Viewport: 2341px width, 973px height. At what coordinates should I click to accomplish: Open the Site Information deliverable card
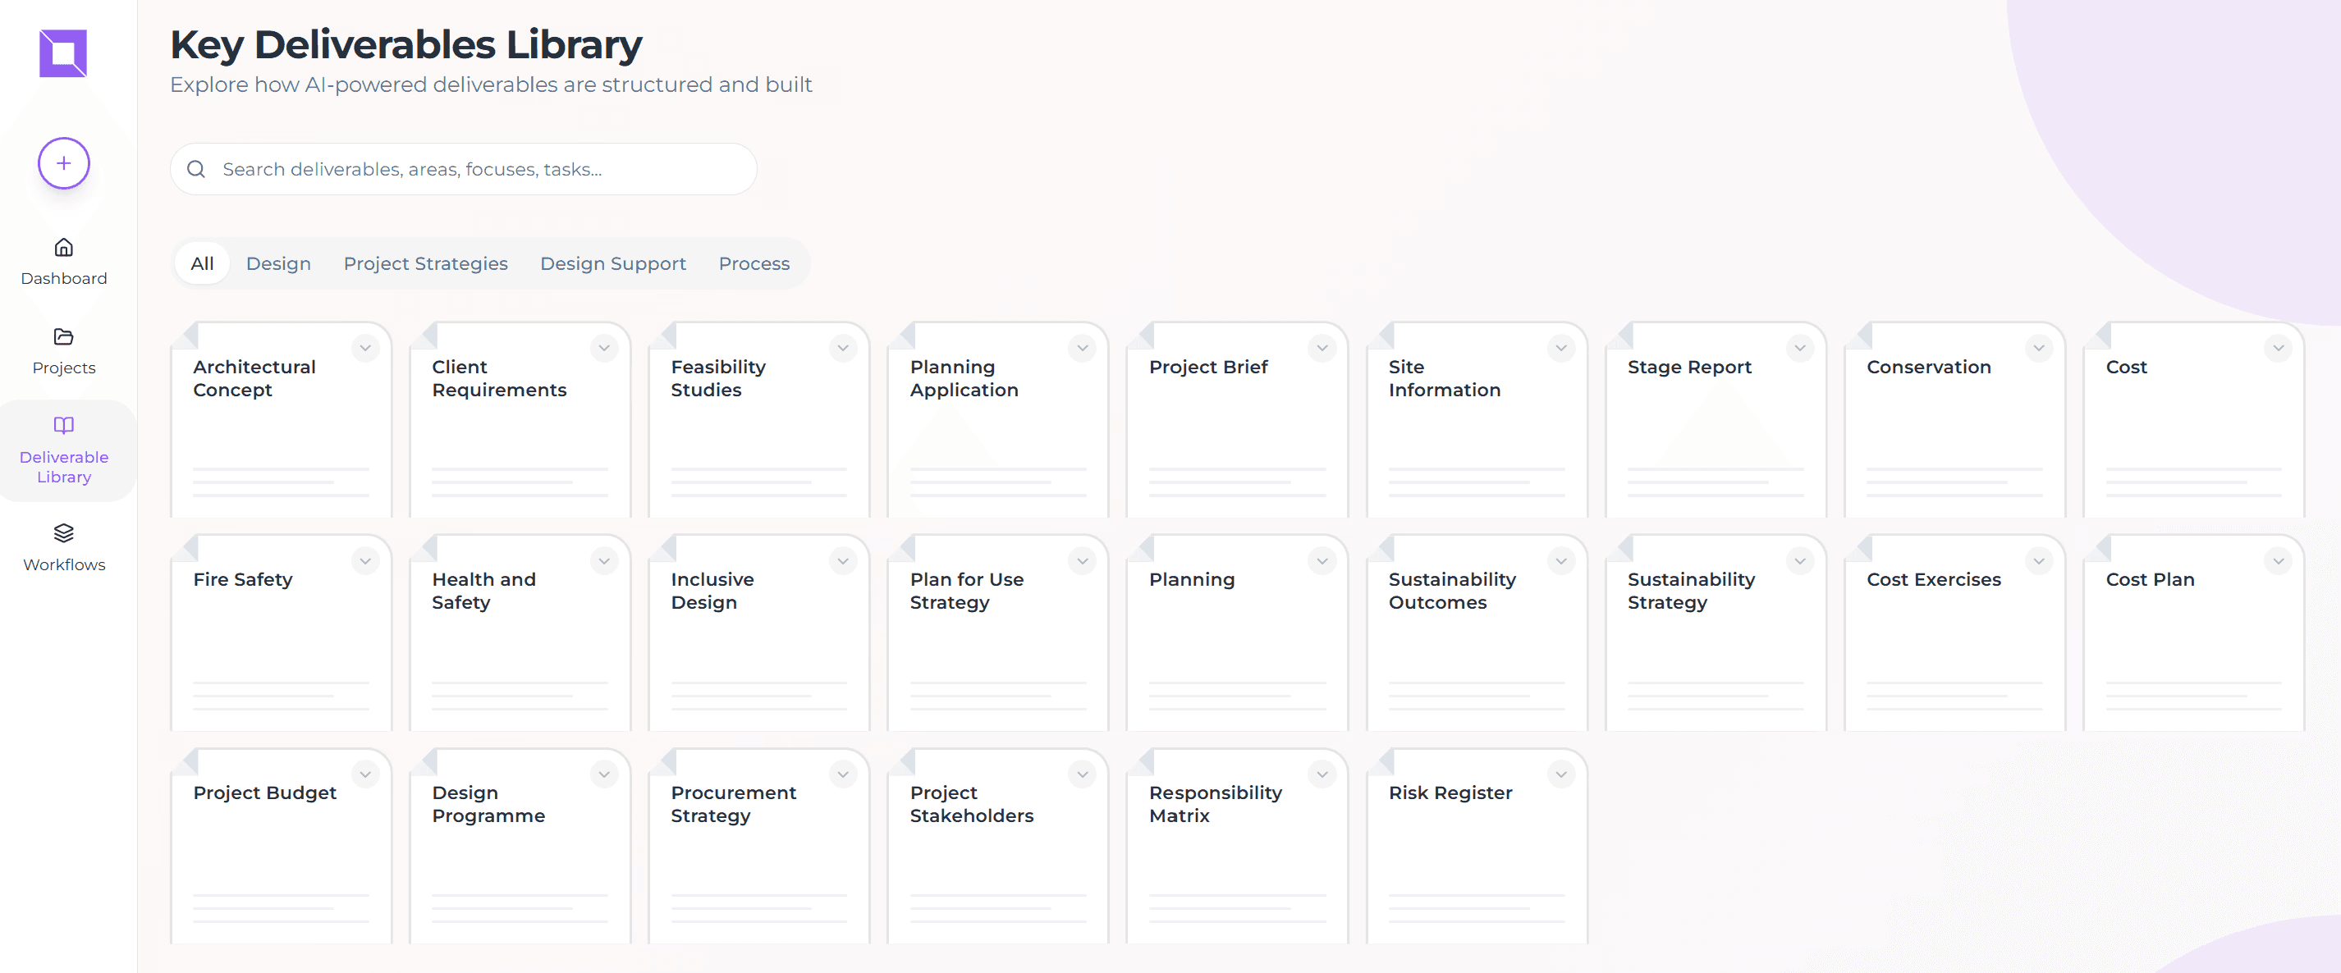(1477, 420)
